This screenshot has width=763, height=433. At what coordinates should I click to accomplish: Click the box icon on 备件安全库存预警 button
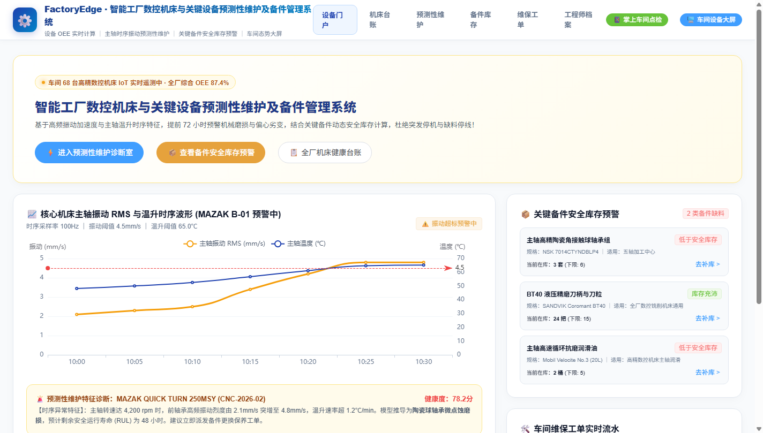tap(173, 153)
